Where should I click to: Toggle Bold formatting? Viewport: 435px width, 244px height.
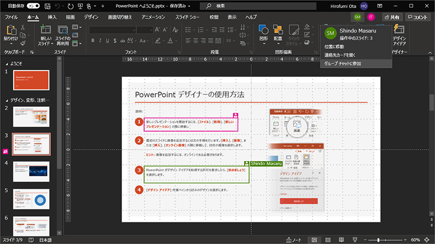point(92,41)
